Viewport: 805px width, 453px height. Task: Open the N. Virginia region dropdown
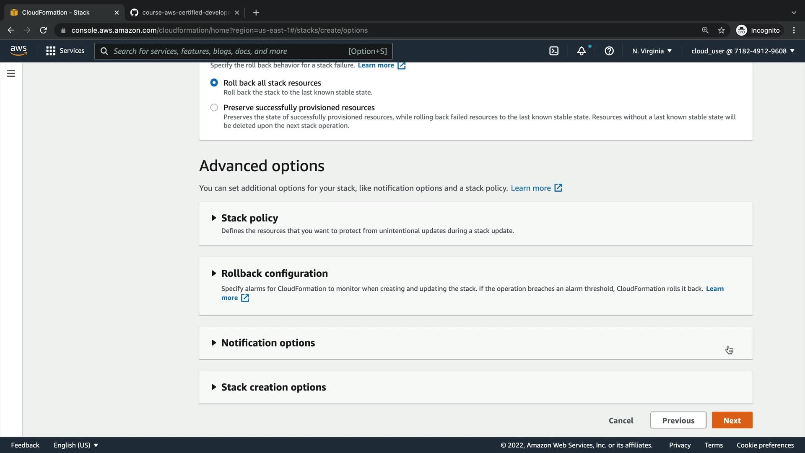[x=652, y=51]
